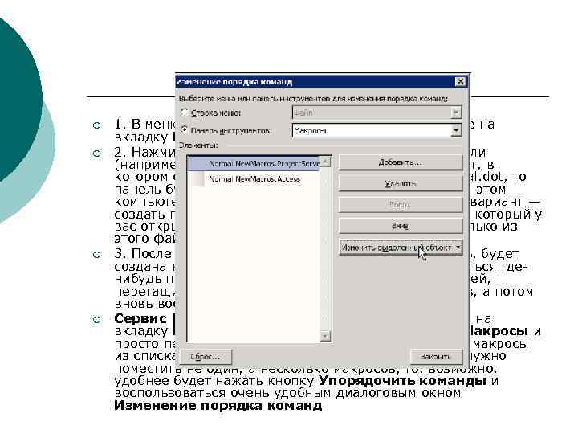Image resolution: width=578 pixels, height=434 pixels.
Task: Click bold word 'Сервис' on the slide
Action: tap(140, 318)
